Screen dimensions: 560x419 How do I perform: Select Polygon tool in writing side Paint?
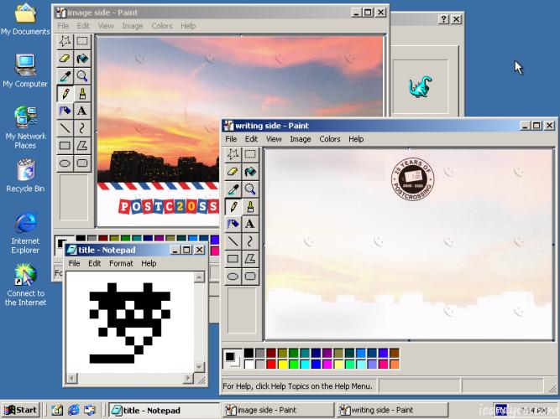(x=250, y=259)
